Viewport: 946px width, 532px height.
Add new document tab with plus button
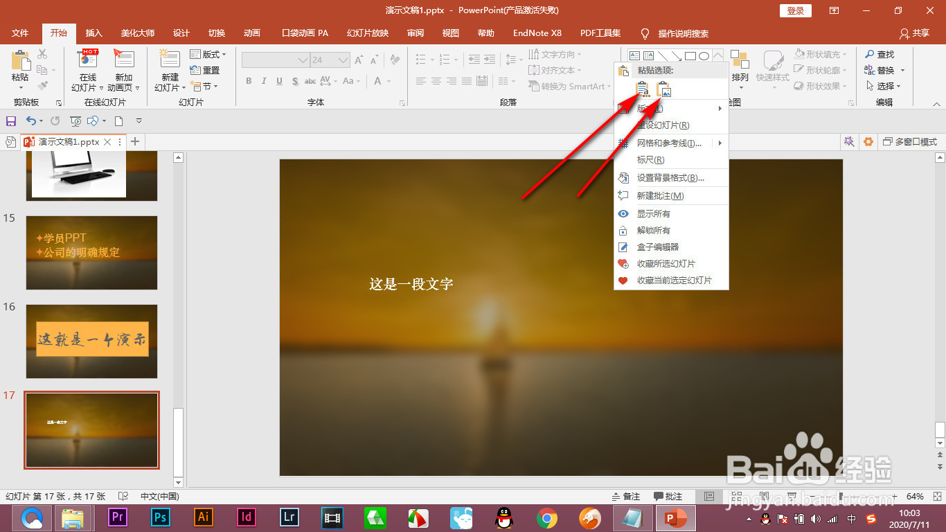pyautogui.click(x=135, y=141)
